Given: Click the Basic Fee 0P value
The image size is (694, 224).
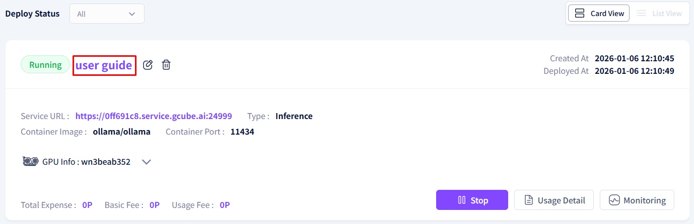Looking at the screenshot, I should [x=155, y=205].
